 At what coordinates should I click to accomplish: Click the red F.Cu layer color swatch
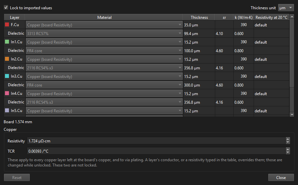coord(7,24)
